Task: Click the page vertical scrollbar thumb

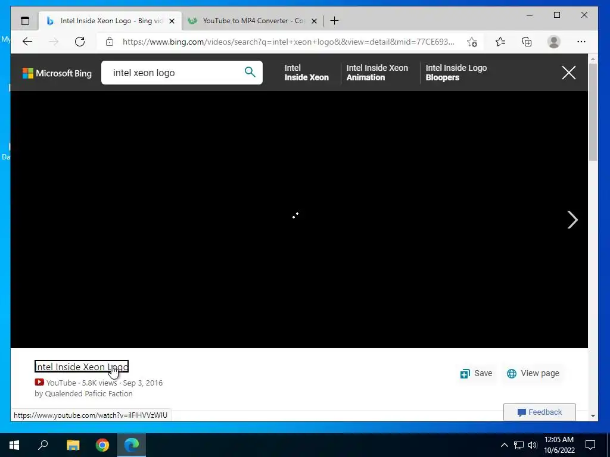Action: [593, 112]
